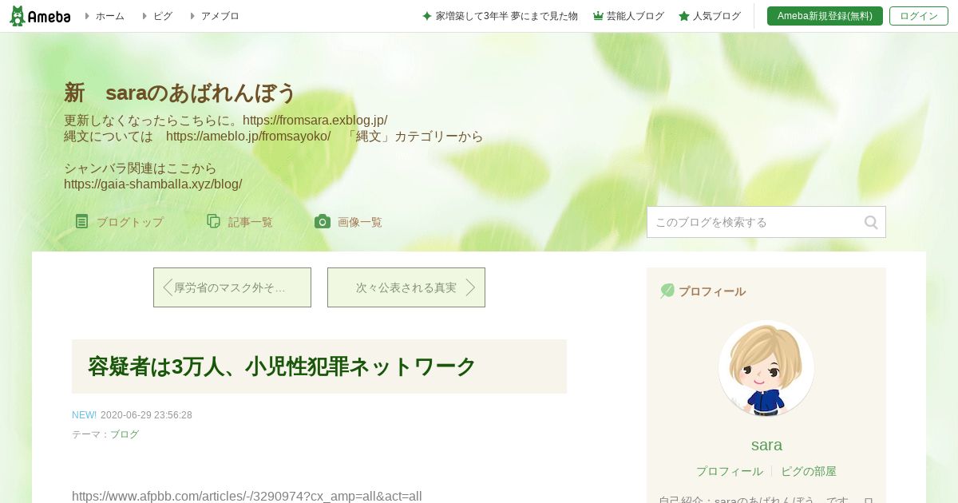The width and height of the screenshot is (958, 503).
Task: Click the fromsara.exblog.jp URL text
Action: (x=315, y=121)
